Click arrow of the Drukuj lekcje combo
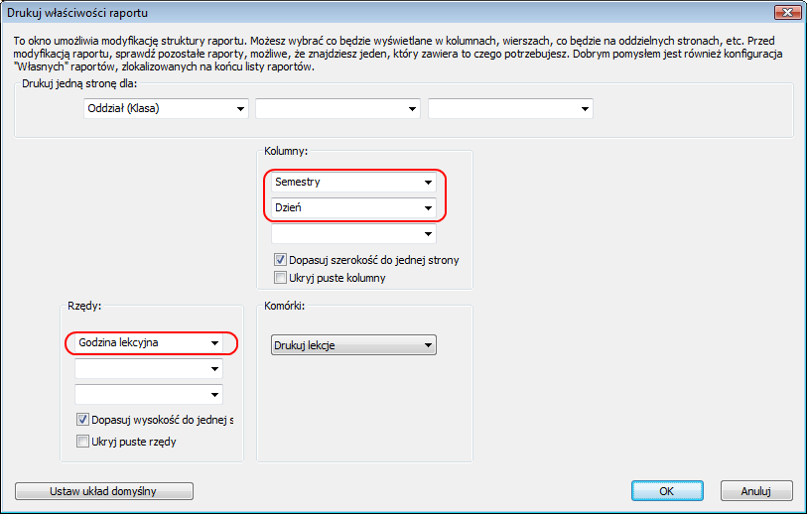Image resolution: width=807 pixels, height=514 pixels. (x=428, y=345)
